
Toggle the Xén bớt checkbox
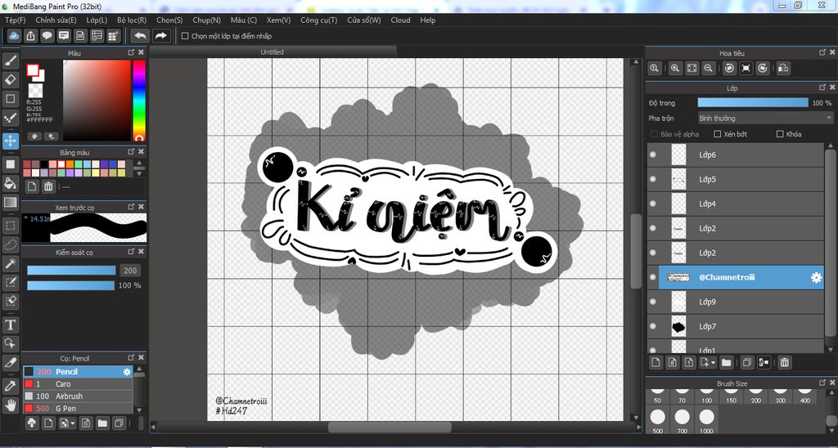(x=718, y=134)
